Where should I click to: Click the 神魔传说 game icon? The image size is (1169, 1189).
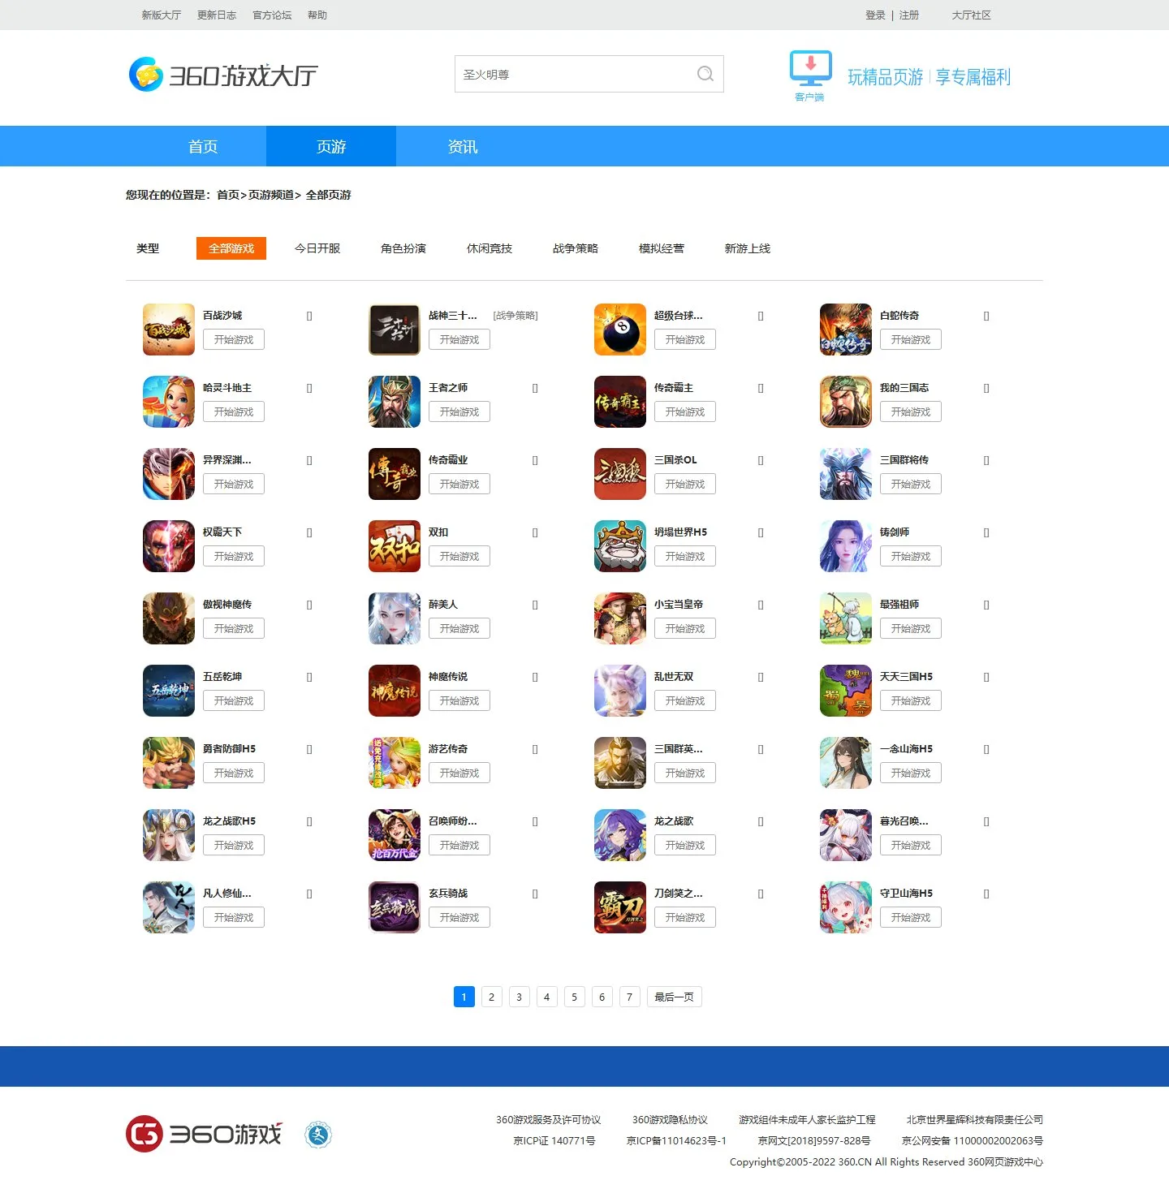tap(395, 691)
